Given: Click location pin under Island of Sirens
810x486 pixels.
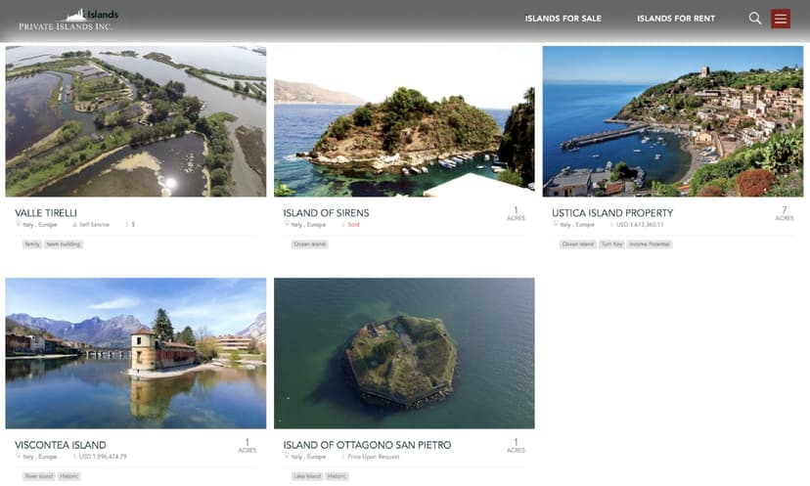Looking at the screenshot, I should [286, 225].
